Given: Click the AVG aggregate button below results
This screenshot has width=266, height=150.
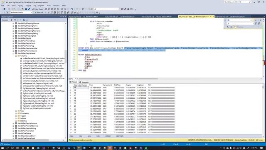Looking at the screenshot, I should [x=89, y=136].
